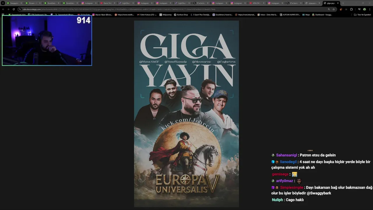Image resolution: width=373 pixels, height=210 pixels.
Task: Open Gelen Kutusu Gmail bookmark
Action: pyautogui.click(x=147, y=15)
